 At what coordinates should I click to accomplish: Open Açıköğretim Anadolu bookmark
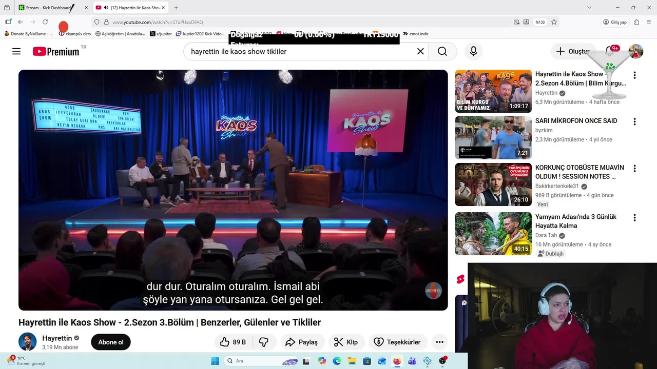tap(120, 34)
